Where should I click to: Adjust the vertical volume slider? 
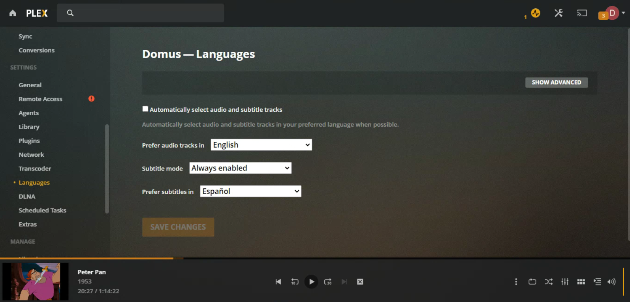pyautogui.click(x=623, y=282)
